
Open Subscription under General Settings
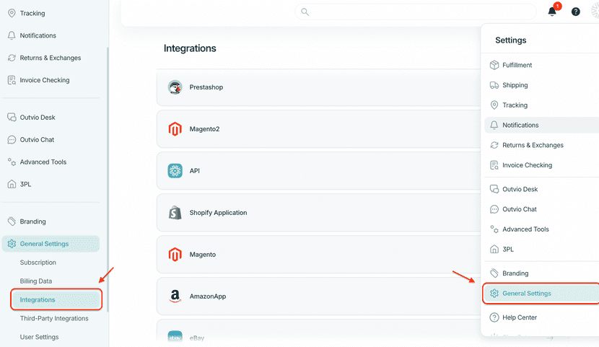tap(38, 263)
